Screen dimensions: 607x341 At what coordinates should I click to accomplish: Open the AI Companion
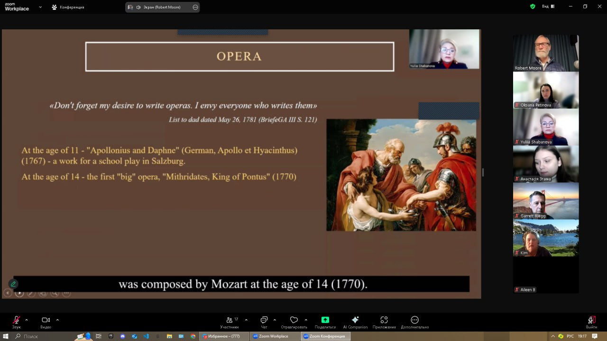point(355,322)
